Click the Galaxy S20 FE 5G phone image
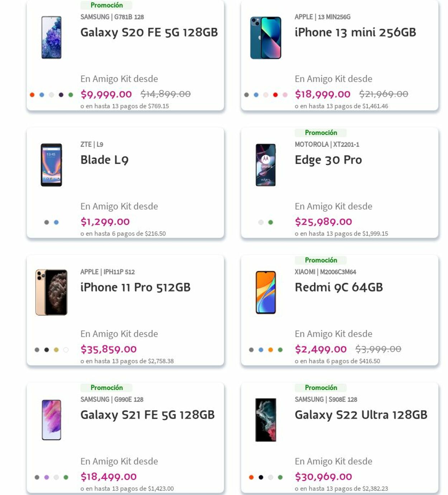Viewport: 448px width, 495px height. tap(51, 38)
